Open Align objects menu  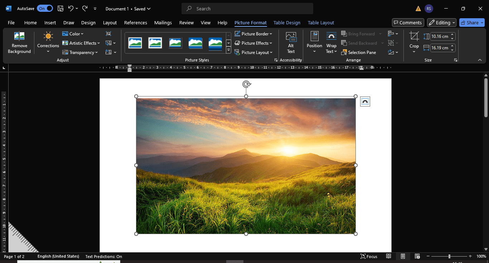coord(393,34)
